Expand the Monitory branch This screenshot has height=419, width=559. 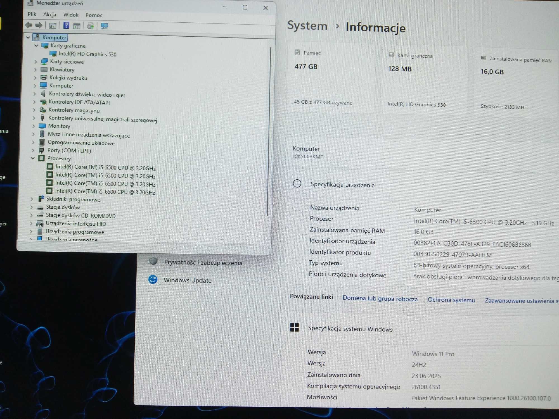pyautogui.click(x=34, y=126)
